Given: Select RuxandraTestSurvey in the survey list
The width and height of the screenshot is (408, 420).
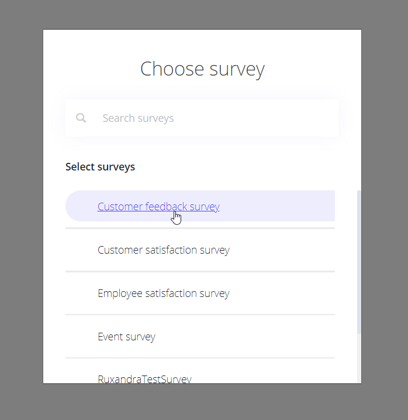Looking at the screenshot, I should 144,379.
